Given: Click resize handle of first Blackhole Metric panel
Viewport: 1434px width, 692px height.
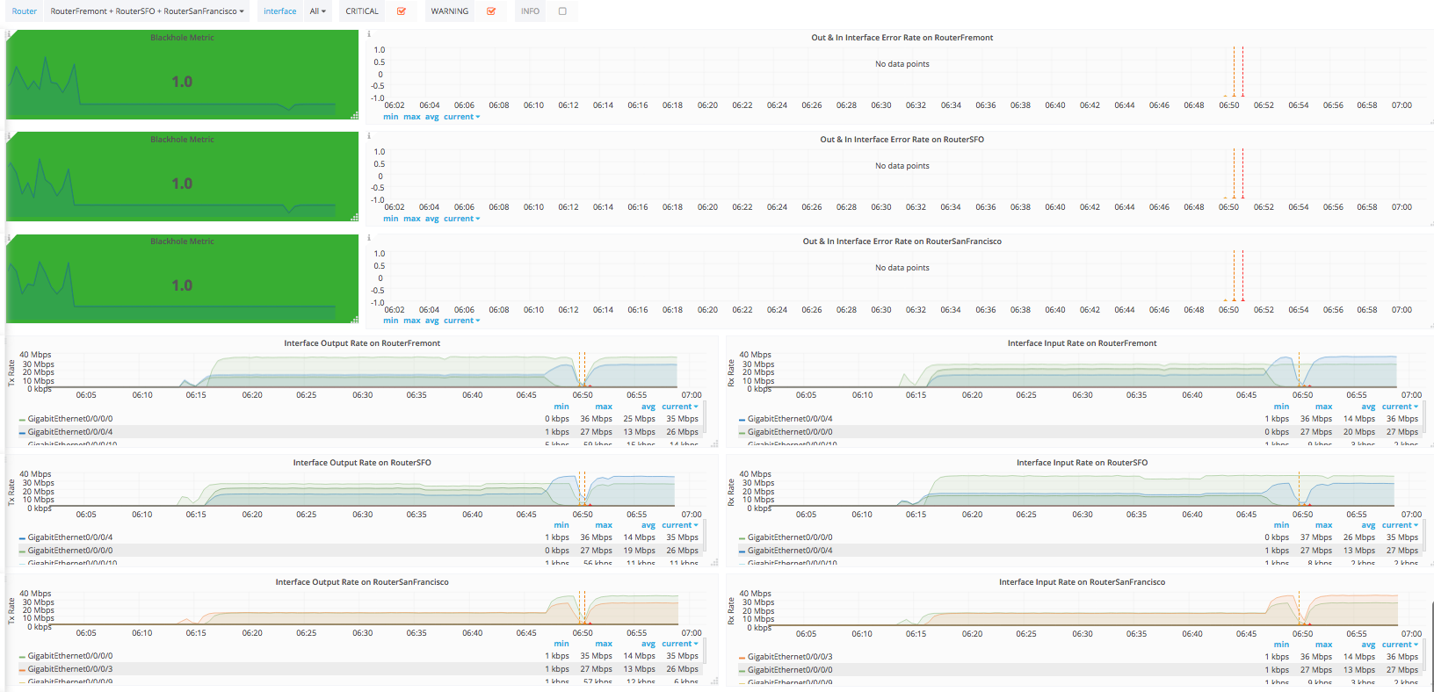Looking at the screenshot, I should click(355, 116).
